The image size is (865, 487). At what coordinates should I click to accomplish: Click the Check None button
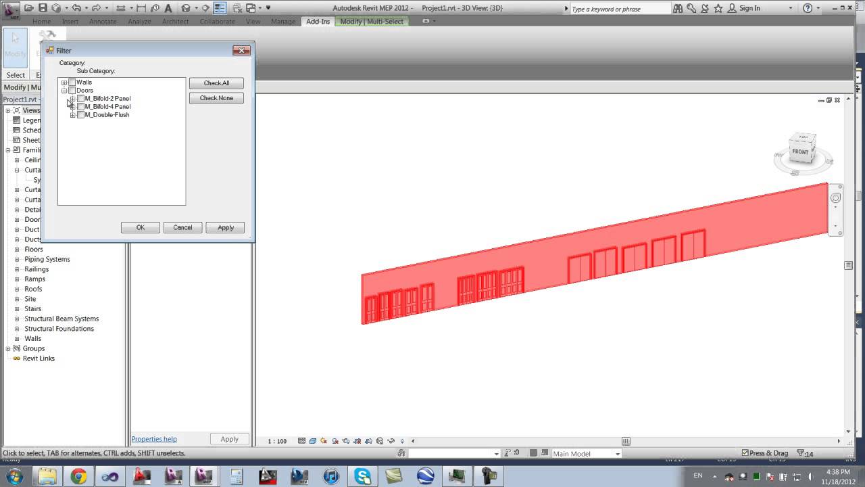click(216, 98)
